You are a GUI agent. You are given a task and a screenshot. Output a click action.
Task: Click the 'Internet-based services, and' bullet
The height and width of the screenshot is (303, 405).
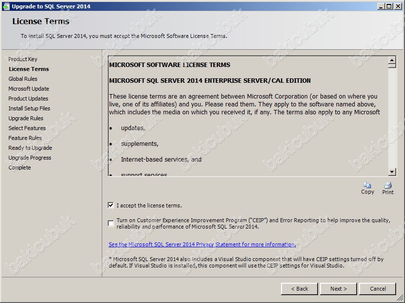pyautogui.click(x=161, y=160)
